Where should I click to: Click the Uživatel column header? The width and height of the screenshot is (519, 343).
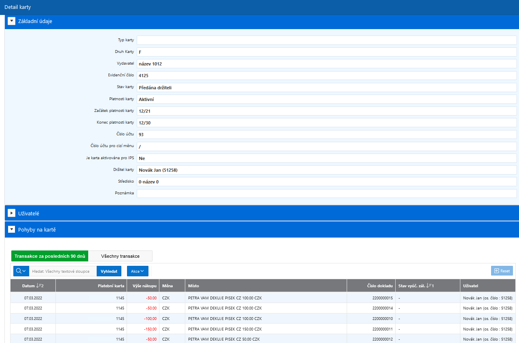[488, 286]
